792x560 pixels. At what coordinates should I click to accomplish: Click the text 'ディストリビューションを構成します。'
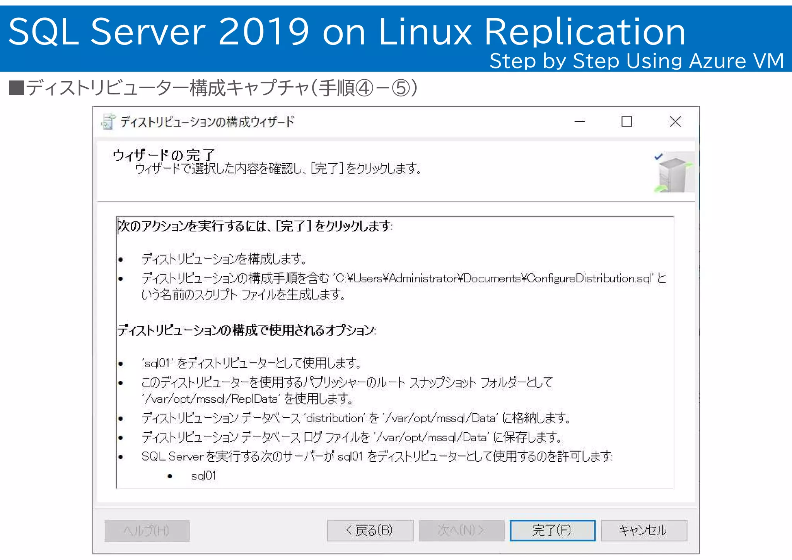(224, 259)
